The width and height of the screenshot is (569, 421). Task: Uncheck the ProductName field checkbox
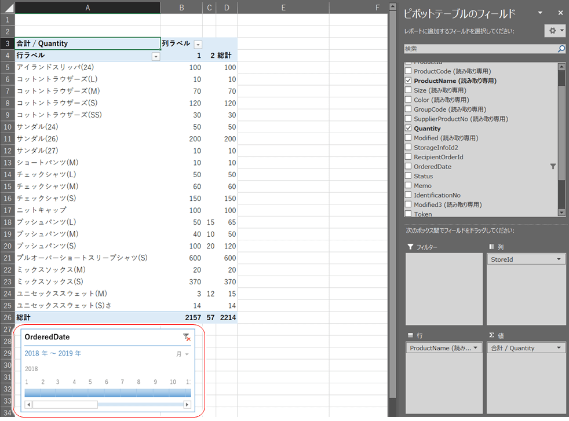click(408, 81)
